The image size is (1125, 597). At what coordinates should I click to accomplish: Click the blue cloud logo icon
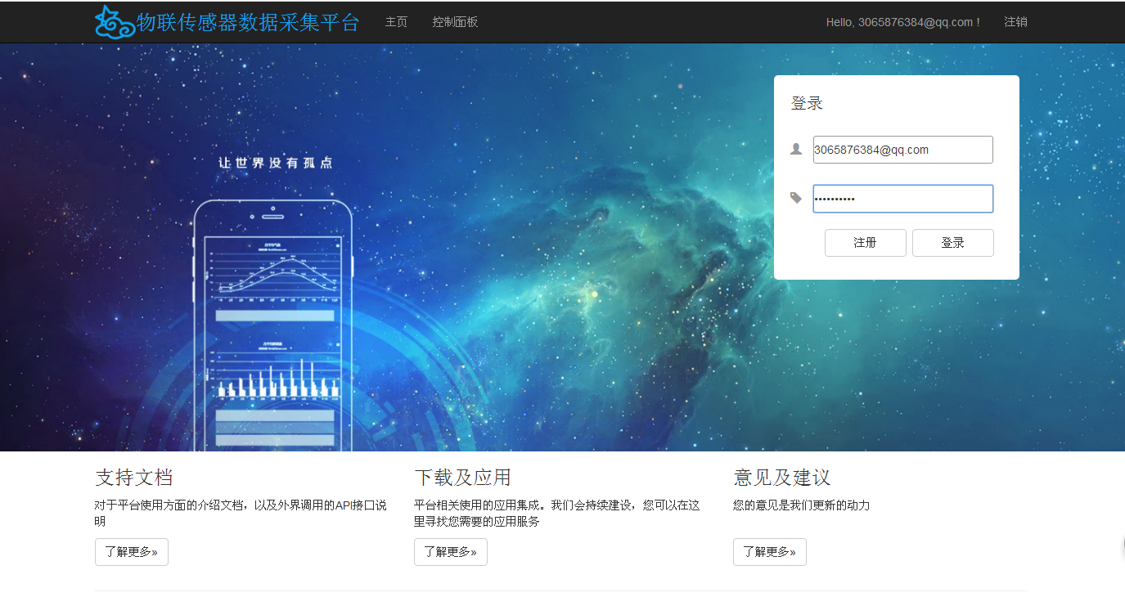click(115, 22)
